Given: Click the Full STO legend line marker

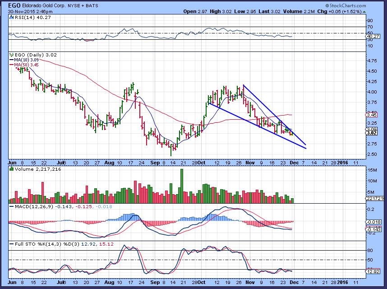Looking at the screenshot, I should 12,244.
